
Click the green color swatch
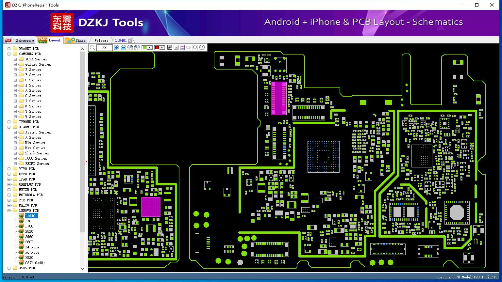(x=145, y=48)
